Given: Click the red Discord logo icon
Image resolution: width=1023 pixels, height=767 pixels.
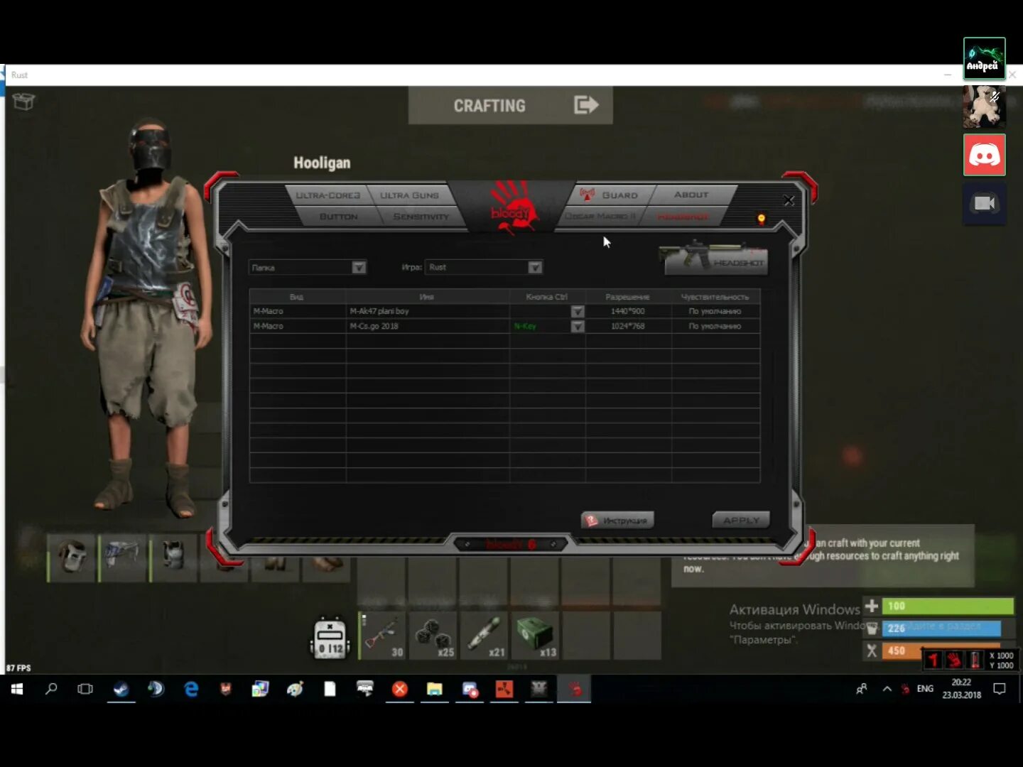Looking at the screenshot, I should tap(984, 155).
